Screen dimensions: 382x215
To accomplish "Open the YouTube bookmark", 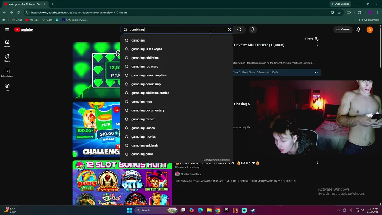I will 32,20.
